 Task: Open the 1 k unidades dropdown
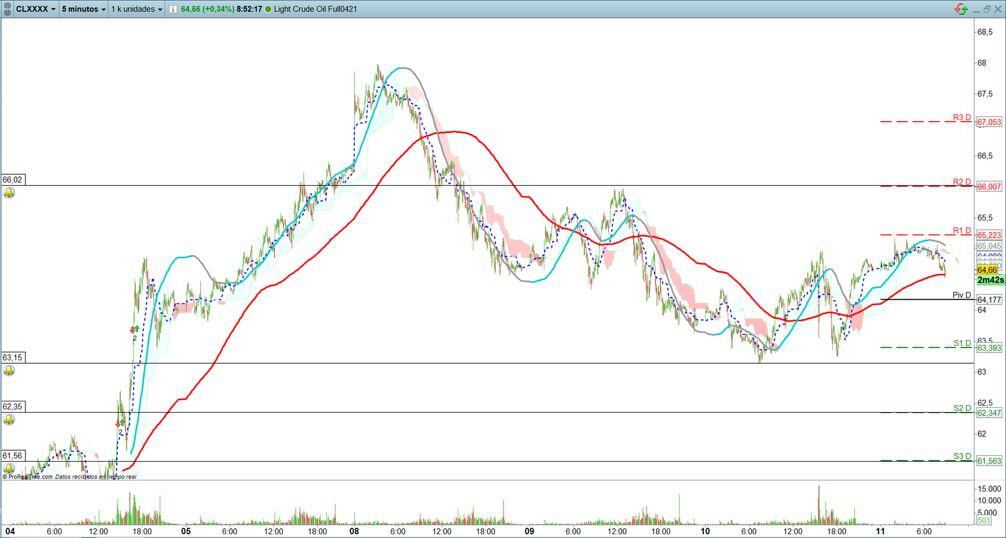tap(137, 9)
